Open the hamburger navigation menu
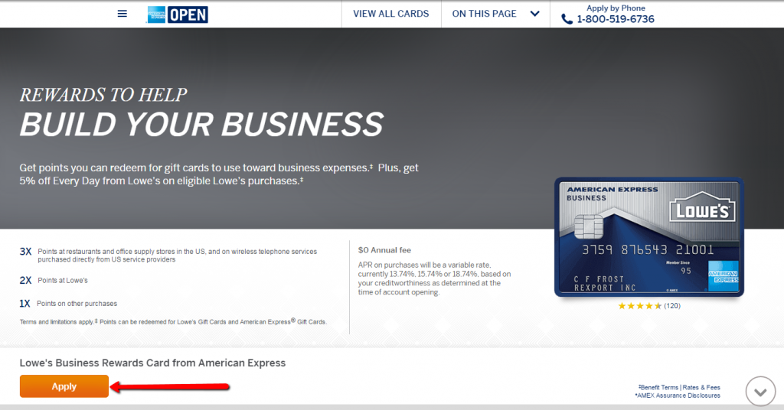 [122, 14]
